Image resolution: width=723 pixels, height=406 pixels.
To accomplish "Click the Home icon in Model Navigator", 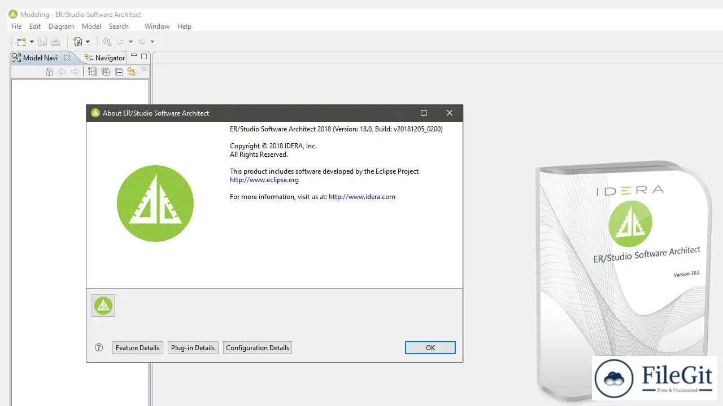I will [49, 72].
